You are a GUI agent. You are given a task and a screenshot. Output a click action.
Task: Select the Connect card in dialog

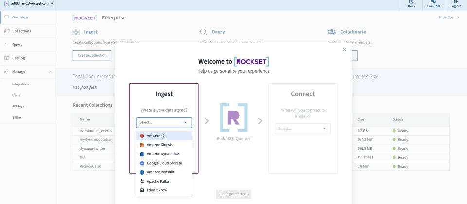coord(303,128)
